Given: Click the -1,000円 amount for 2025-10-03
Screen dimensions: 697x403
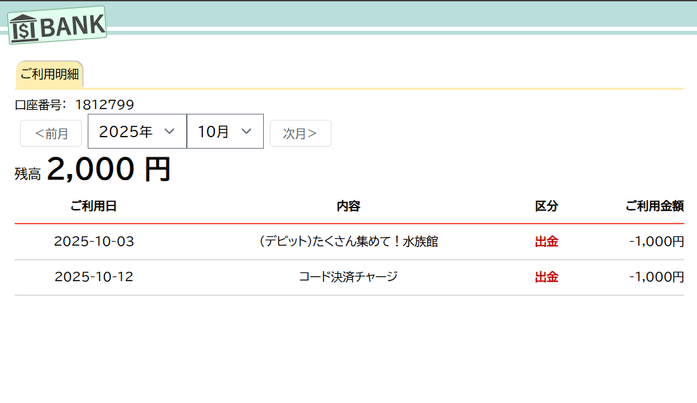Looking at the screenshot, I should pos(656,242).
